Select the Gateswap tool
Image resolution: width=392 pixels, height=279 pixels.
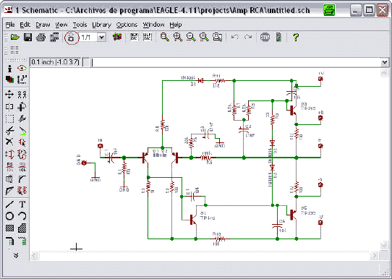22,155
